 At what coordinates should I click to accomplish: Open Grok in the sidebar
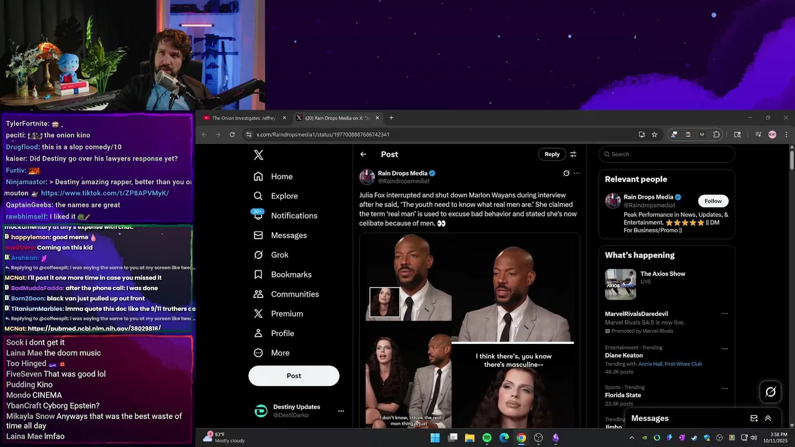(x=271, y=255)
